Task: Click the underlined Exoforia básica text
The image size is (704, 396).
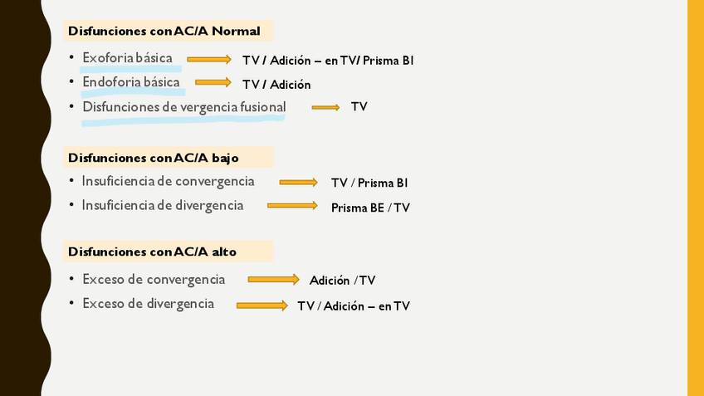Action: 127,58
